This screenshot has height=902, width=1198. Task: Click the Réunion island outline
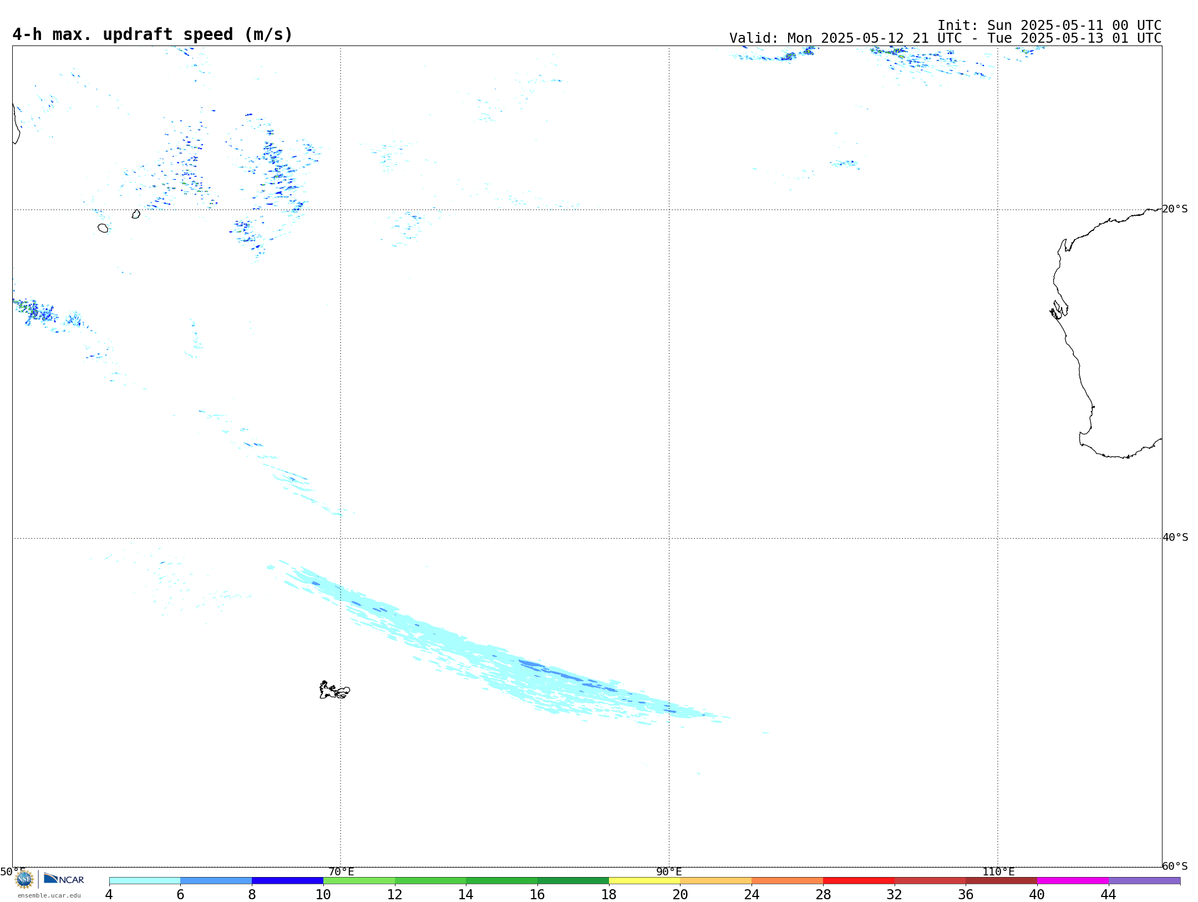103,228
